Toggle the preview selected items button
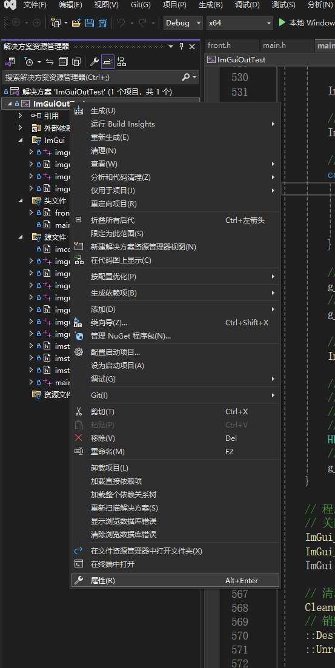This screenshot has height=668, width=335. [108, 62]
